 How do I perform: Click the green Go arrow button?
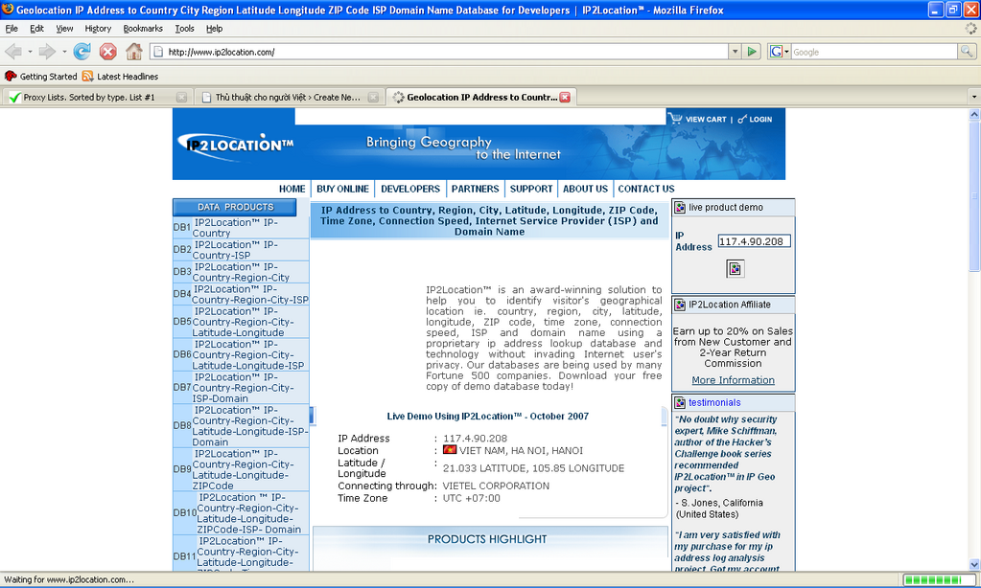pos(752,52)
